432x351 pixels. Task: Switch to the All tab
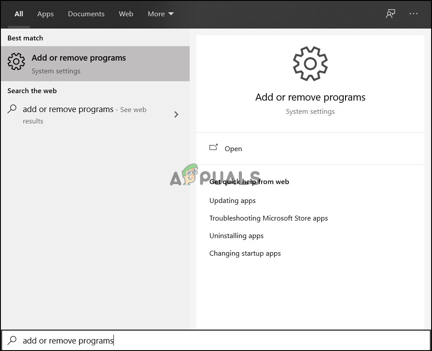point(19,14)
